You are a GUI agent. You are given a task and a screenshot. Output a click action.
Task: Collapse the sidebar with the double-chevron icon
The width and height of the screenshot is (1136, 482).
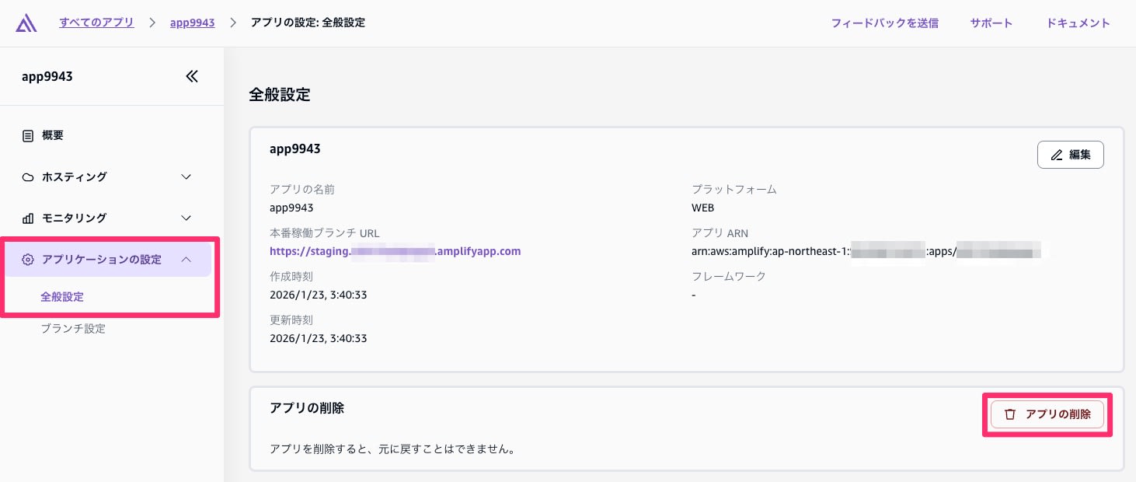tap(192, 76)
